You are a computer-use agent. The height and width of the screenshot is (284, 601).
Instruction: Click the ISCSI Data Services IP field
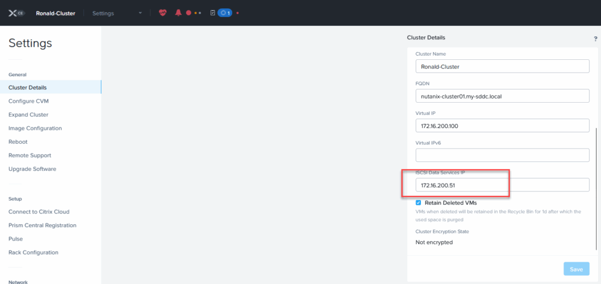(x=502, y=185)
